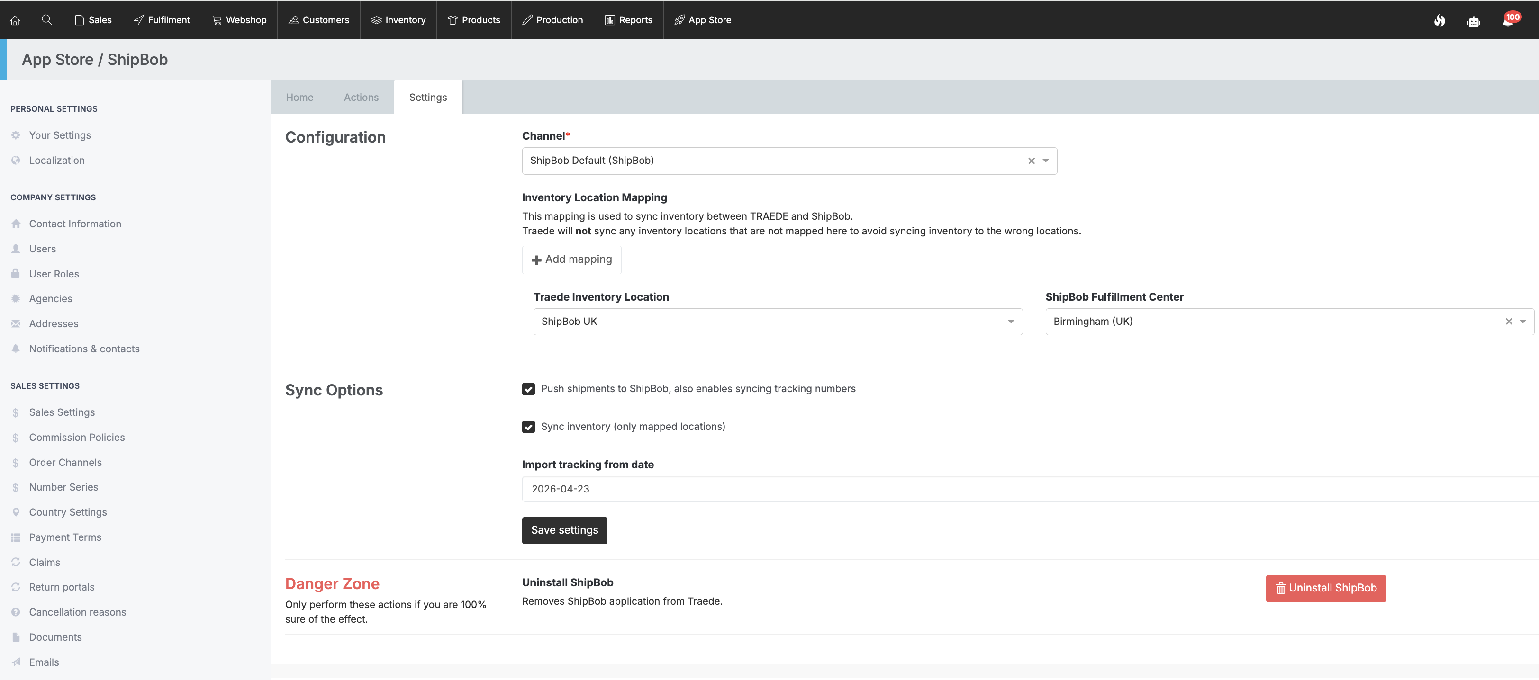
Task: Open the Reports menu
Action: coord(628,20)
